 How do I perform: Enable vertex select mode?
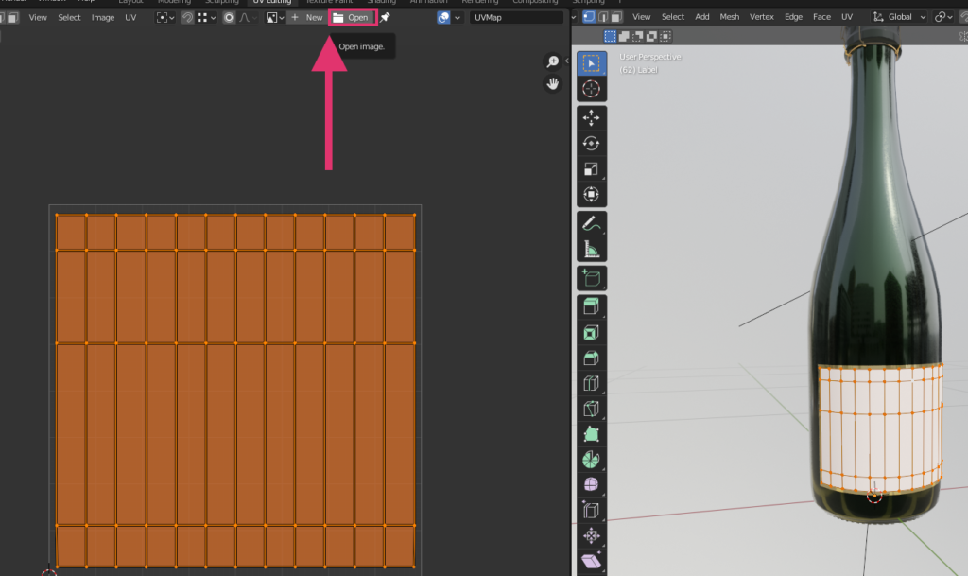pyautogui.click(x=588, y=17)
